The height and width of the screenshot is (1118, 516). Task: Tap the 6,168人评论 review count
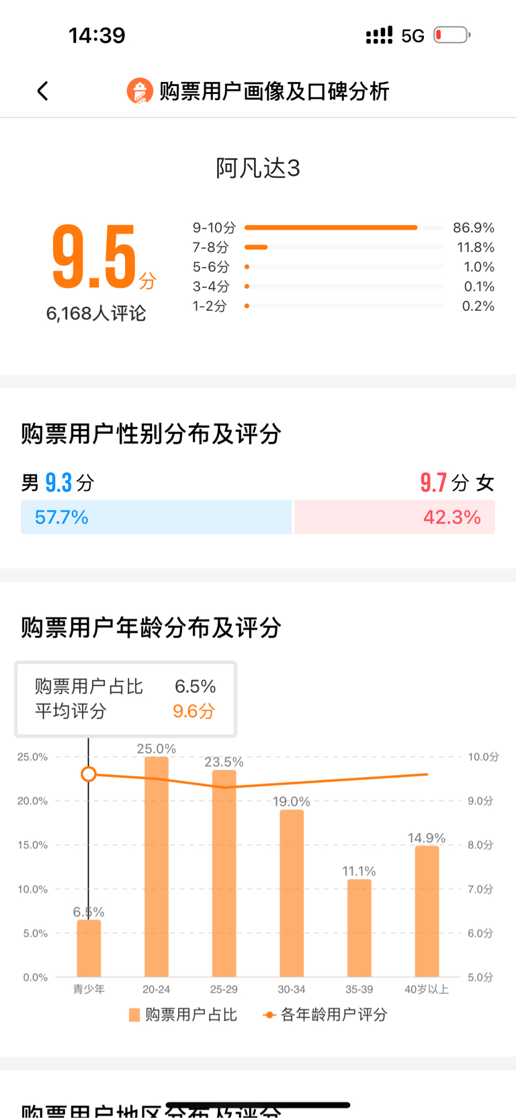[96, 314]
